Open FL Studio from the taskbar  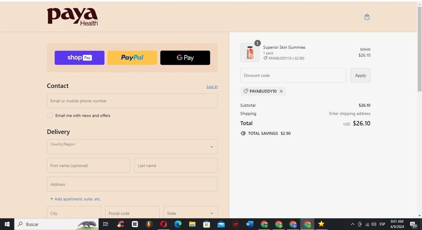(149, 224)
